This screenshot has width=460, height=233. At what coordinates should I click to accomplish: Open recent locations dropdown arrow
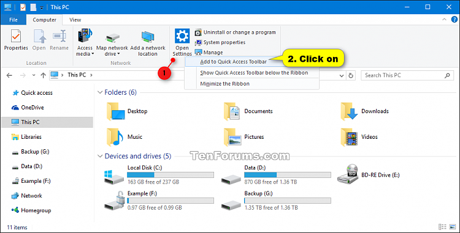pos(34,75)
